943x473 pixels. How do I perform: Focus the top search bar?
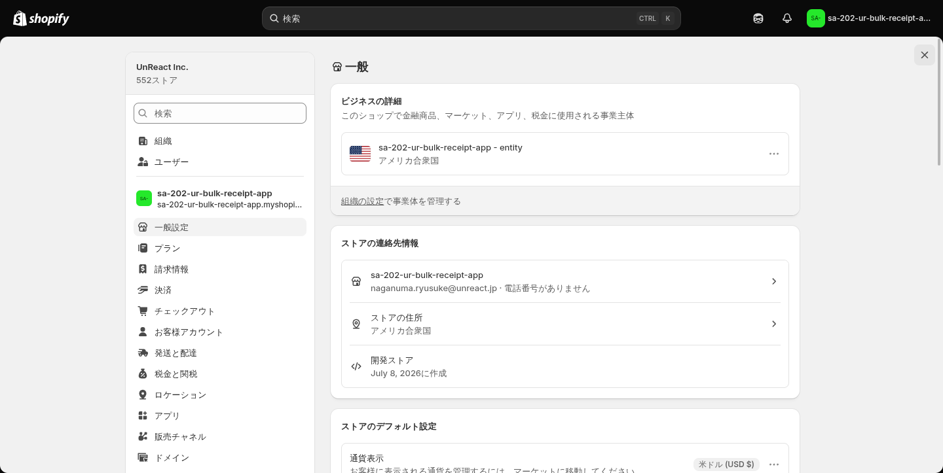pyautogui.click(x=471, y=18)
